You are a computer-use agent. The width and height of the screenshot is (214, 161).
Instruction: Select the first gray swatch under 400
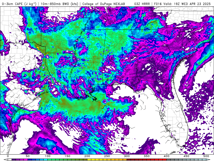169,159
